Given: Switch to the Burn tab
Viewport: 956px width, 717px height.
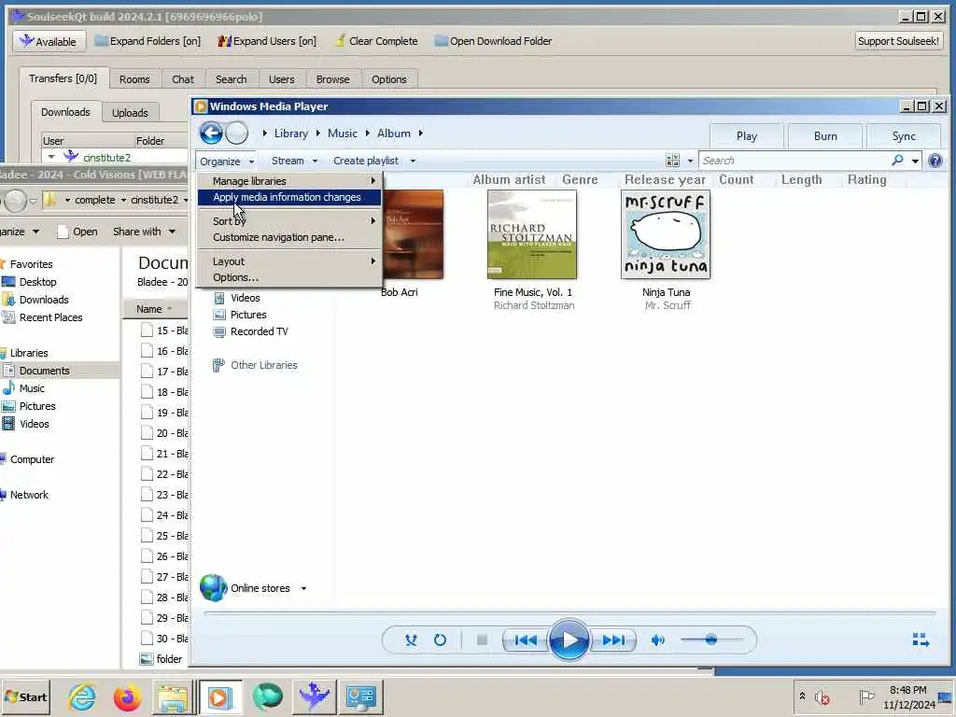Looking at the screenshot, I should pos(825,136).
